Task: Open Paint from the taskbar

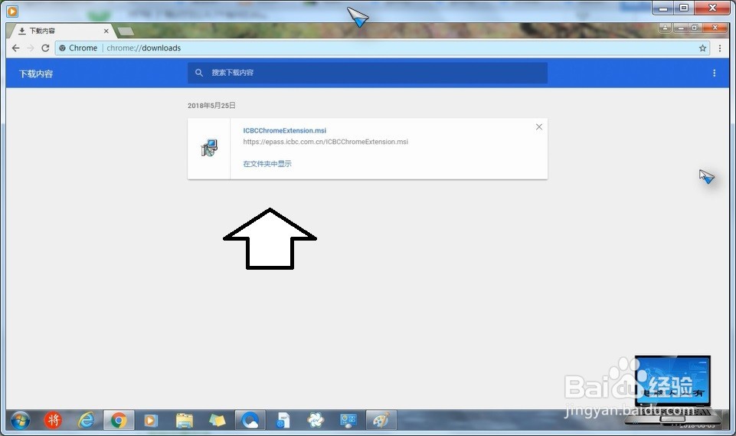Action: (381, 420)
